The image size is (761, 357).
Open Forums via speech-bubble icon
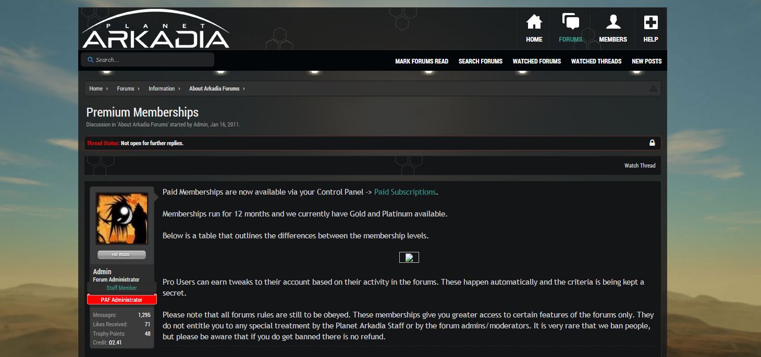click(570, 22)
